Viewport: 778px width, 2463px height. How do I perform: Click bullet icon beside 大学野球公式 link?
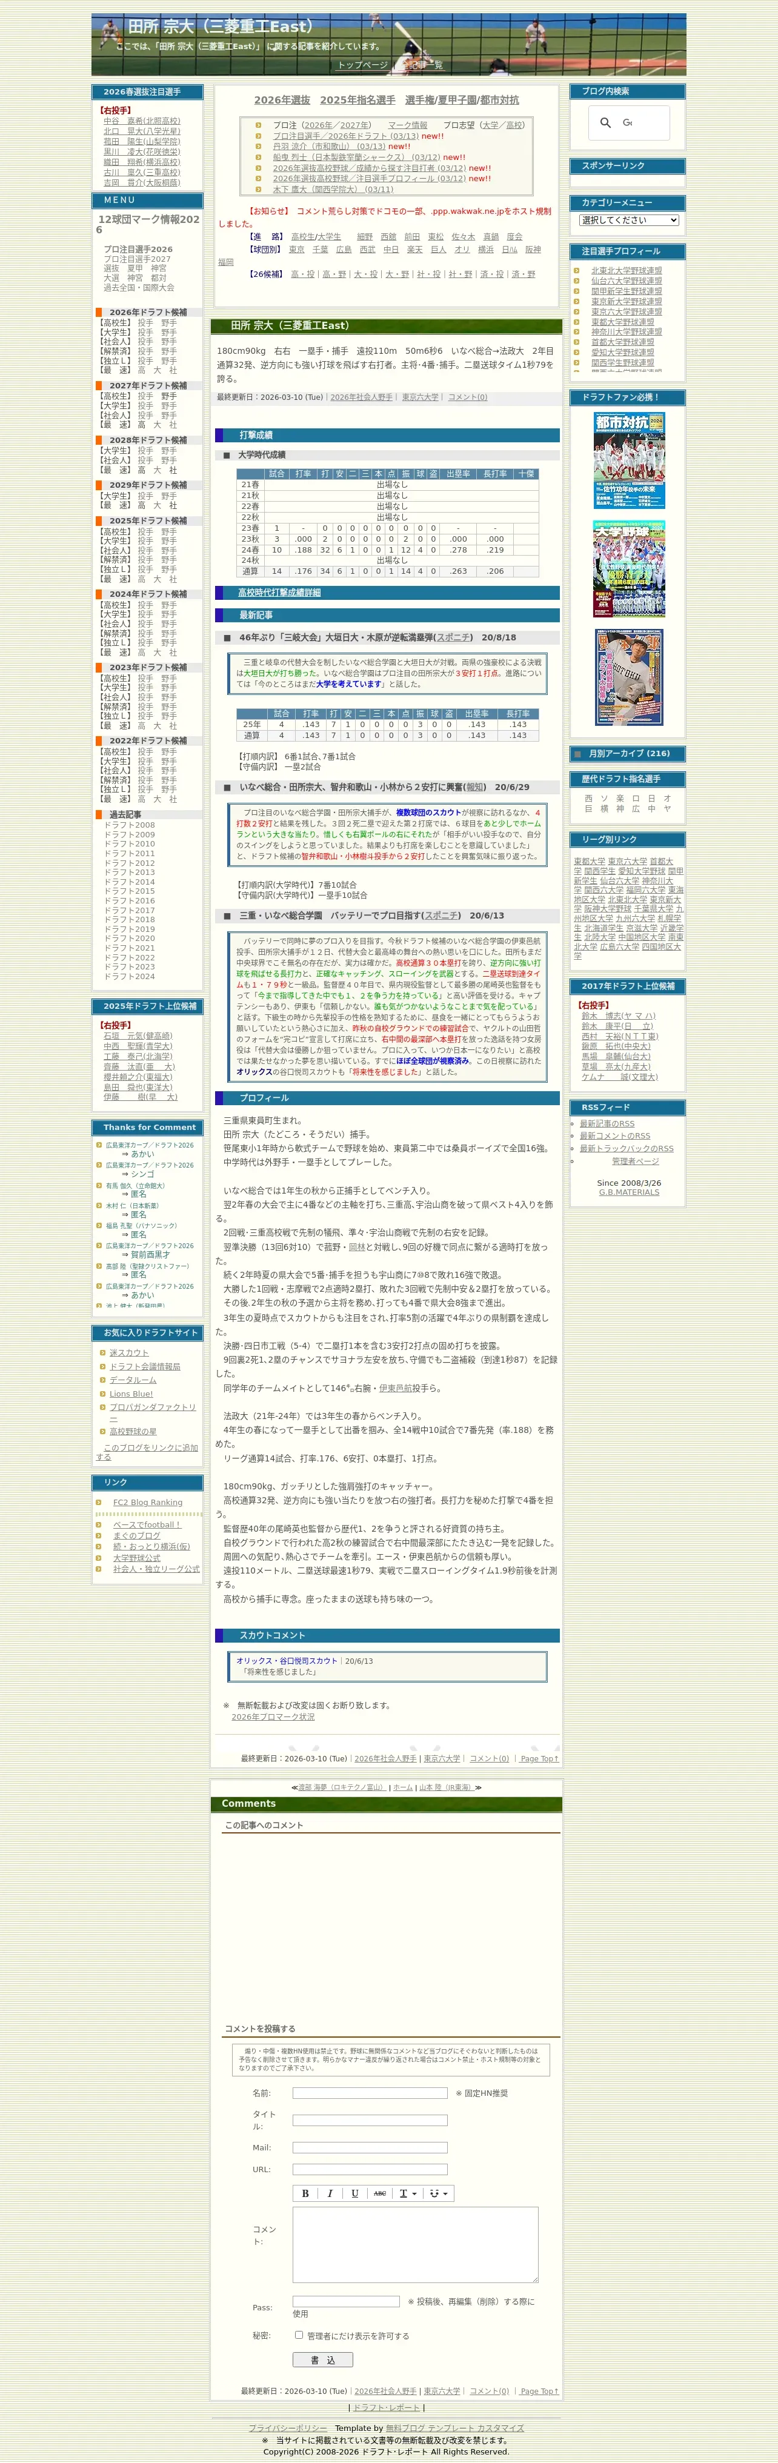(x=99, y=1558)
